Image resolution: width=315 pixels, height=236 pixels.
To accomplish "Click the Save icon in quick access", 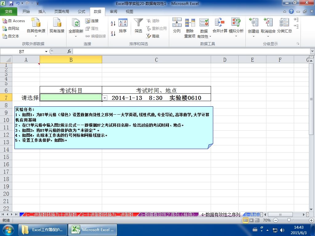I will pos(11,3).
